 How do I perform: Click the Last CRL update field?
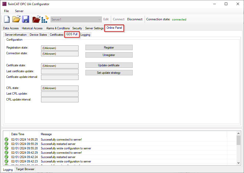coord(60,94)
